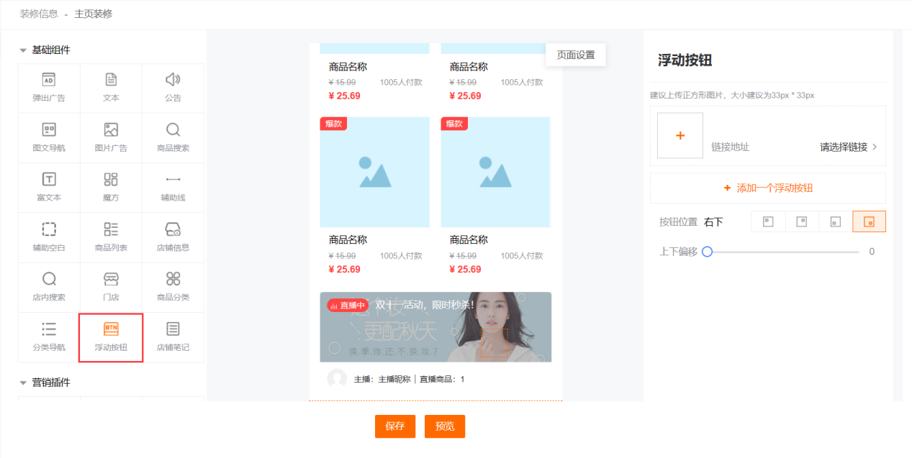
Task: Pick the 商品分类 product category component
Action: point(173,286)
